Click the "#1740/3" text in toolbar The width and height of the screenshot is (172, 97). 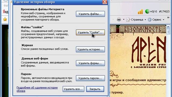coord(164,11)
